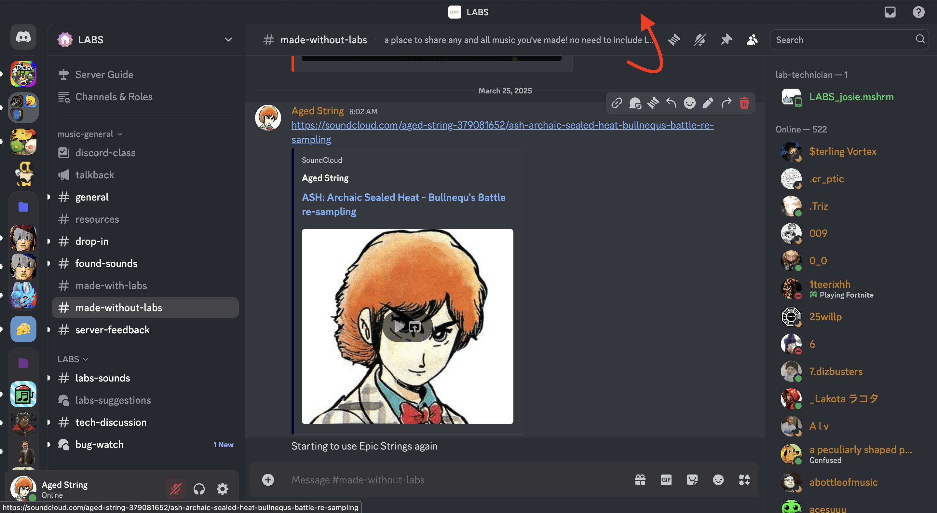
Task: Open the Bug Fables server
Action: click(x=23, y=74)
